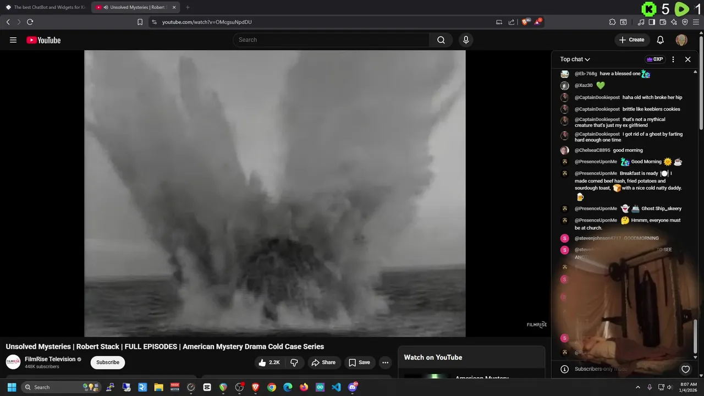Viewport: 704px width, 396px height.
Task: Dislike the Unsolved Mysteries video
Action: tap(294, 362)
